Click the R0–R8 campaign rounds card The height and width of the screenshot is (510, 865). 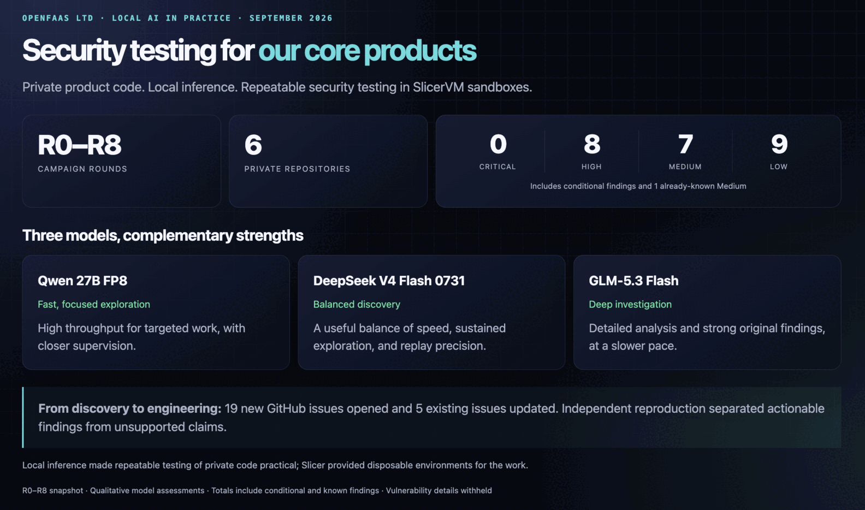coord(121,161)
